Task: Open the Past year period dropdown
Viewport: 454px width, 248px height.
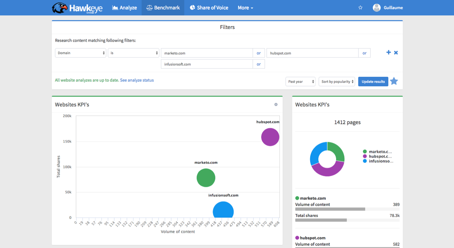Action: [x=301, y=81]
